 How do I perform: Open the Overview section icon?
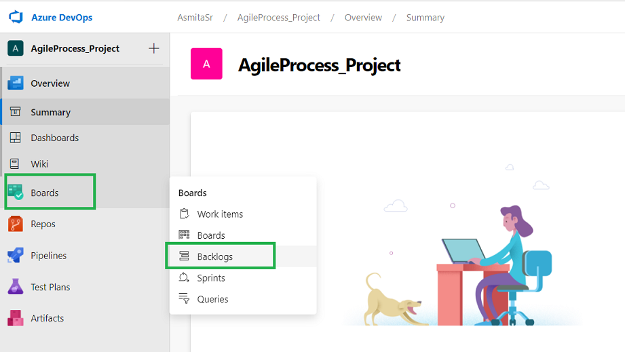(x=16, y=83)
